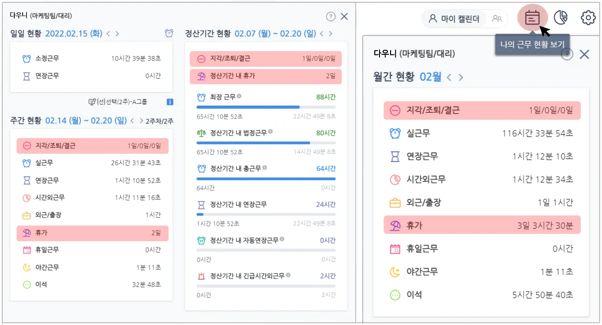The image size is (602, 325).
Task: Go to previous settlement period in 정산기간 현황
Action: pyautogui.click(x=321, y=34)
